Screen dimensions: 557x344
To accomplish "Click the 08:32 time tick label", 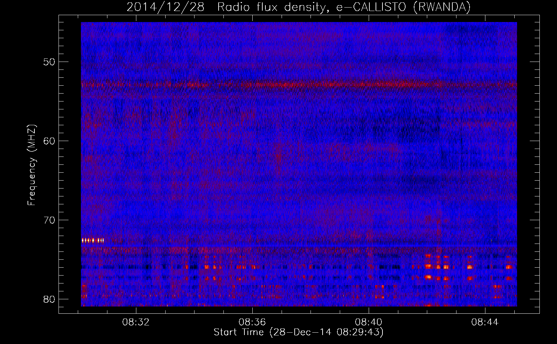I will [x=136, y=322].
